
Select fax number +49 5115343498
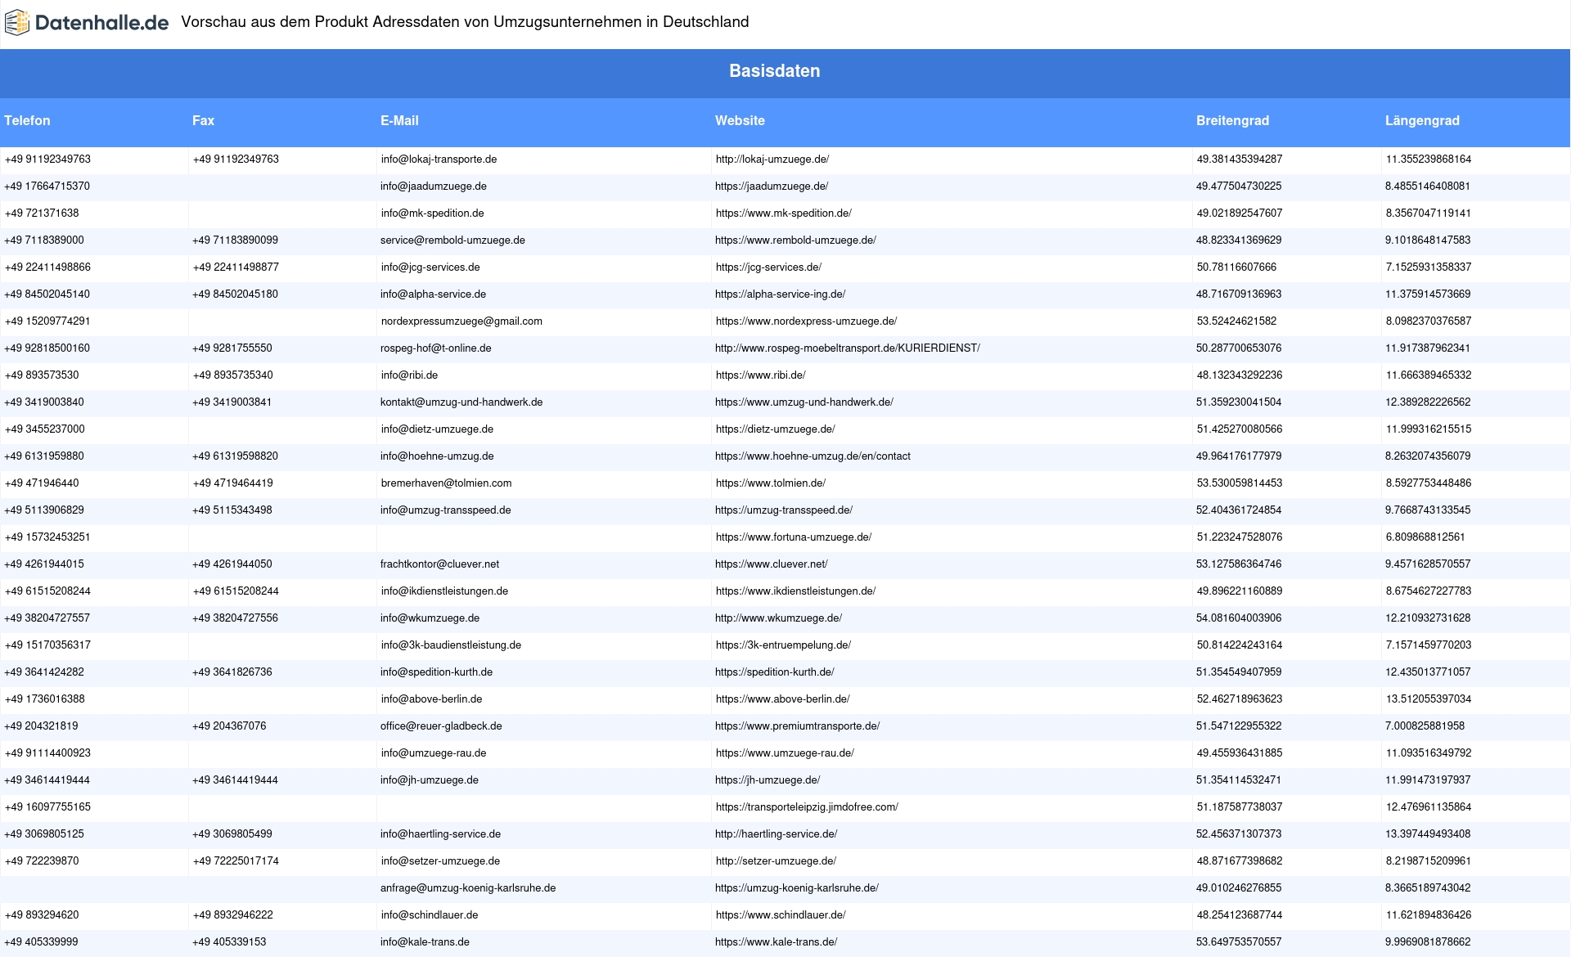(x=232, y=510)
